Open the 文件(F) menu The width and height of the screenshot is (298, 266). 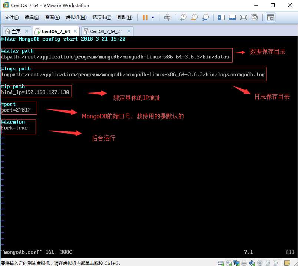12,17
